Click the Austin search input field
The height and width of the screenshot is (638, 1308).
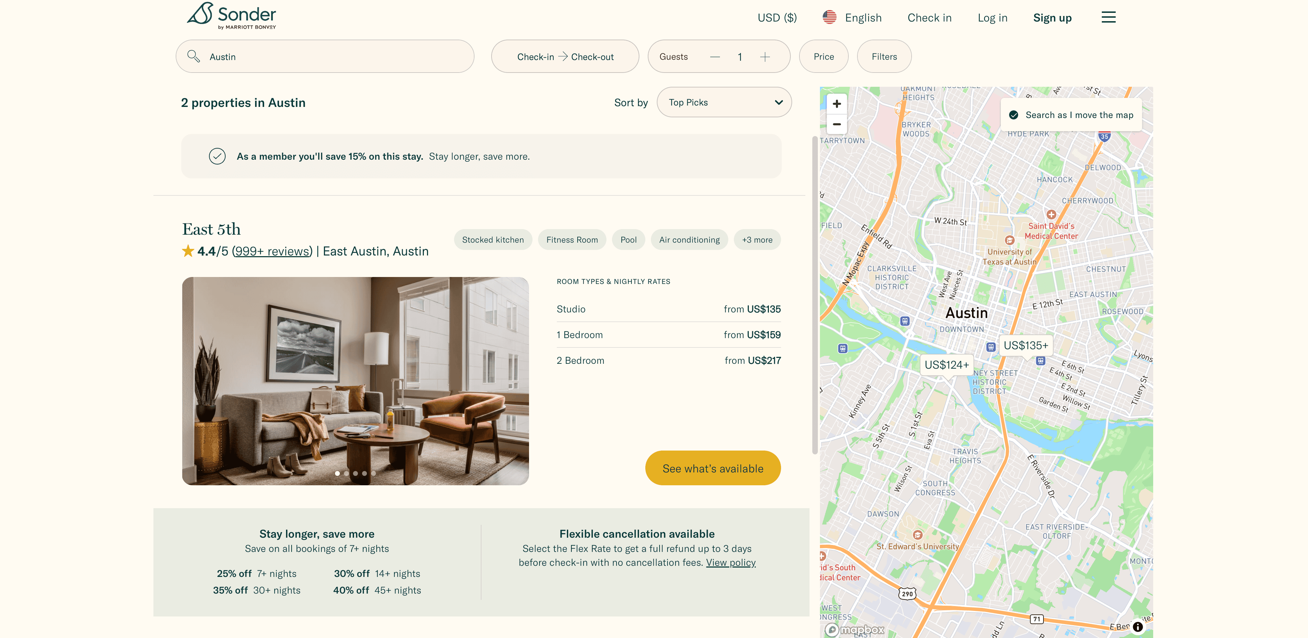tap(335, 57)
